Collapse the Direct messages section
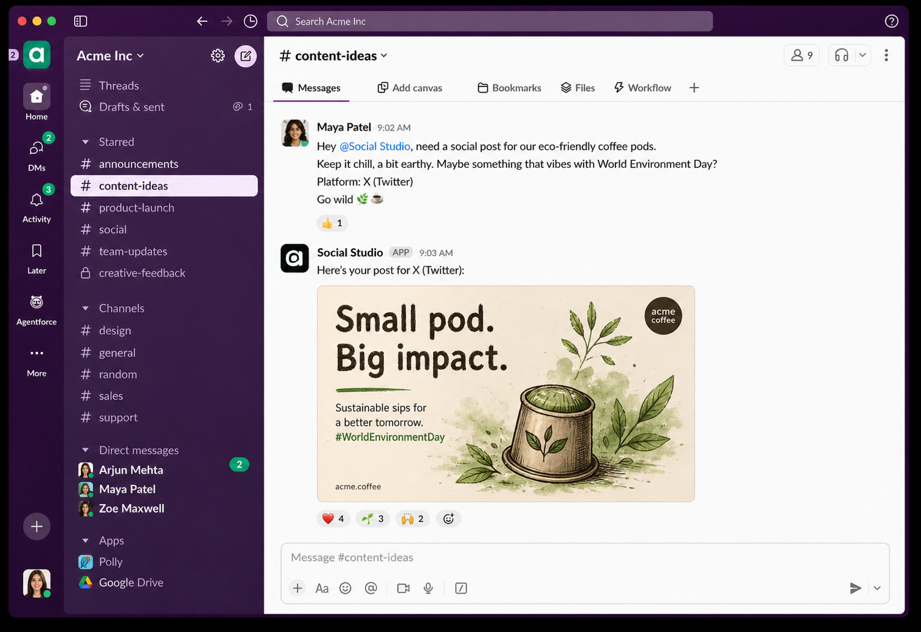 85,450
